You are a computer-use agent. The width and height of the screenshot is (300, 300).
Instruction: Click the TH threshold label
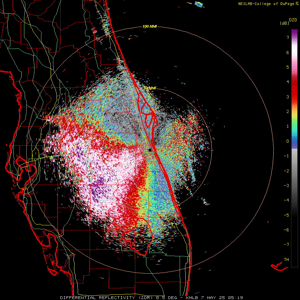pos(286,260)
